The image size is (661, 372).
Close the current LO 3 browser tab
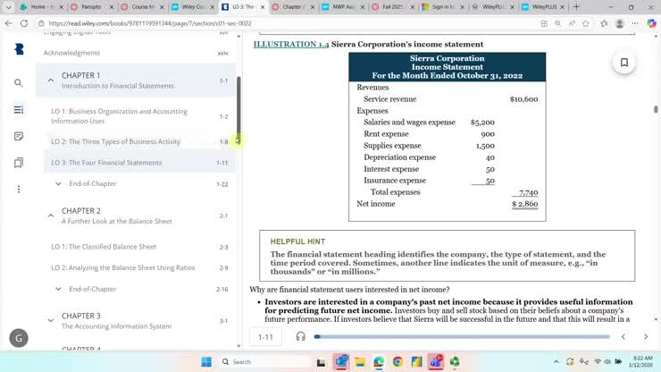263,7
